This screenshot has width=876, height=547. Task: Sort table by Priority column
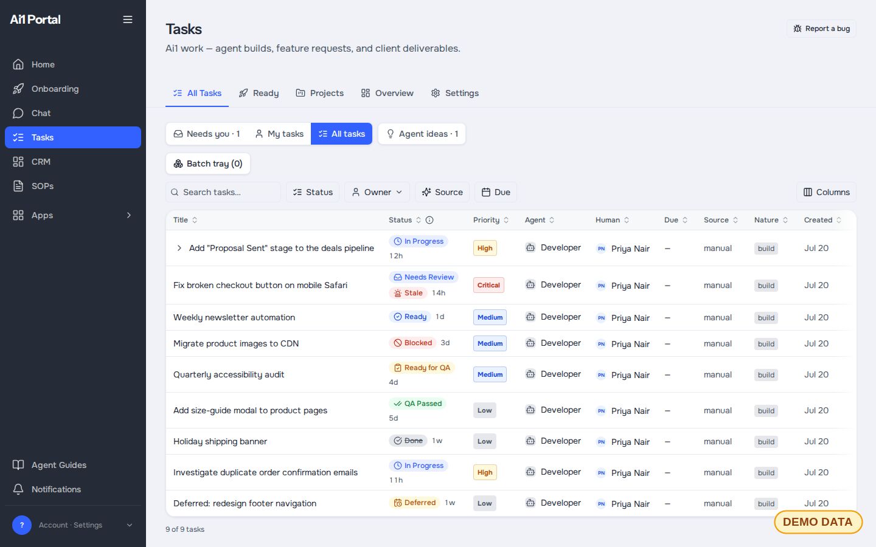(491, 220)
